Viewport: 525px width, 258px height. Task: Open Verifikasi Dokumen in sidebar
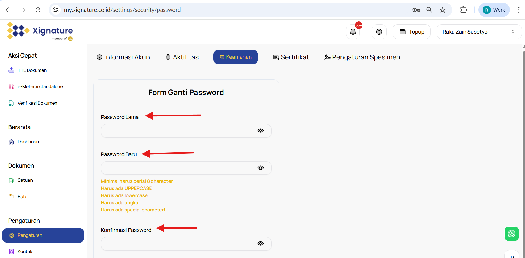(x=37, y=103)
